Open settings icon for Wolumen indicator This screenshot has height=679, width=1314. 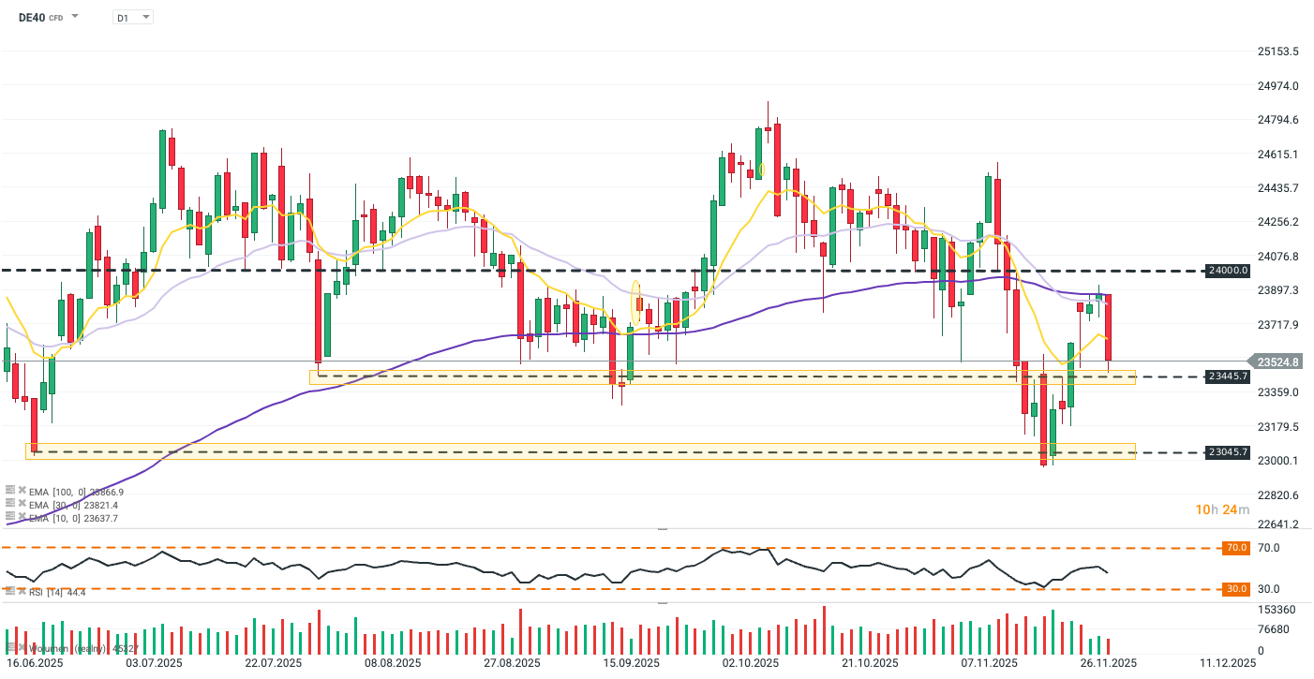(10, 647)
